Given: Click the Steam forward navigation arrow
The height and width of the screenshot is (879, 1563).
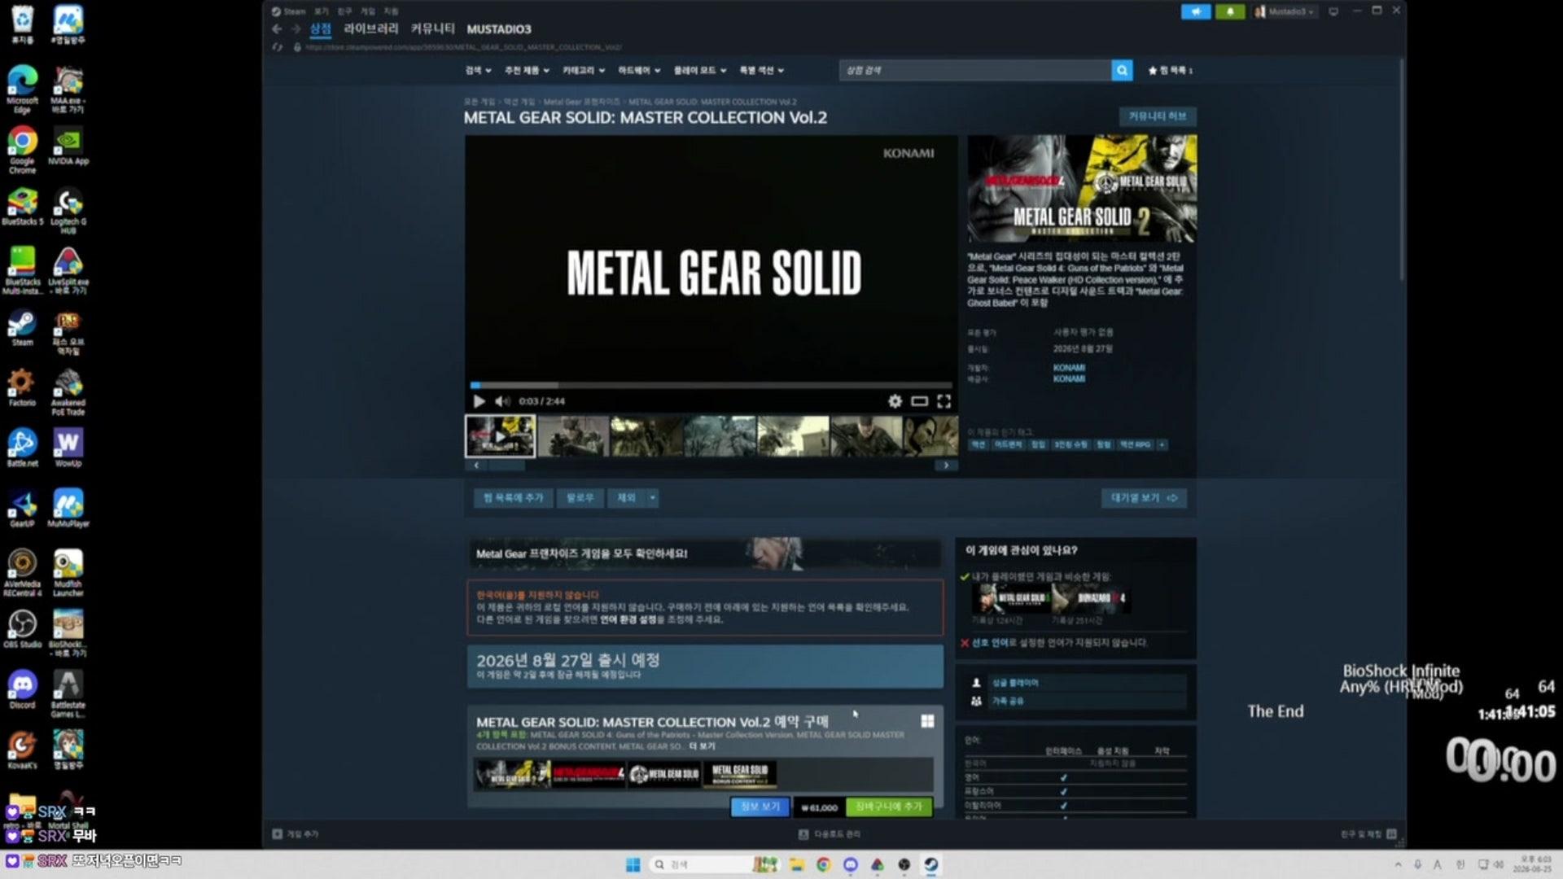Looking at the screenshot, I should pyautogui.click(x=296, y=29).
